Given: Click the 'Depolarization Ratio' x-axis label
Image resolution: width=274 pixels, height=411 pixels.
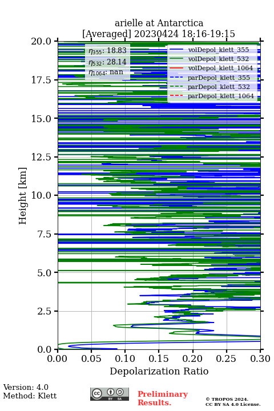Looking at the screenshot, I should [x=159, y=371].
